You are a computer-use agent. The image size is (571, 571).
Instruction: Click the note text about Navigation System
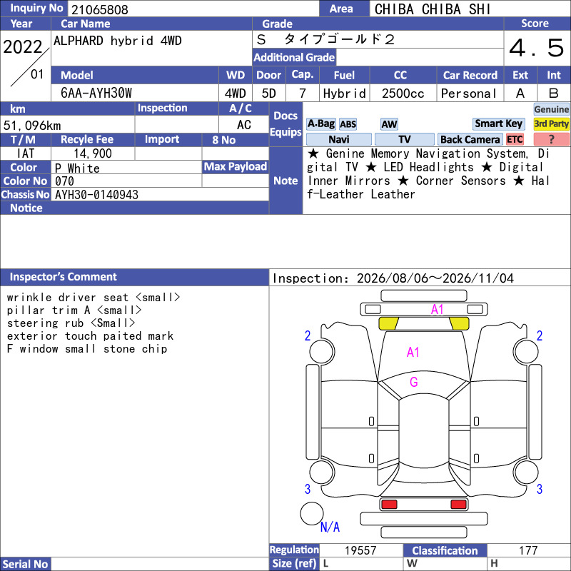pyautogui.click(x=429, y=174)
